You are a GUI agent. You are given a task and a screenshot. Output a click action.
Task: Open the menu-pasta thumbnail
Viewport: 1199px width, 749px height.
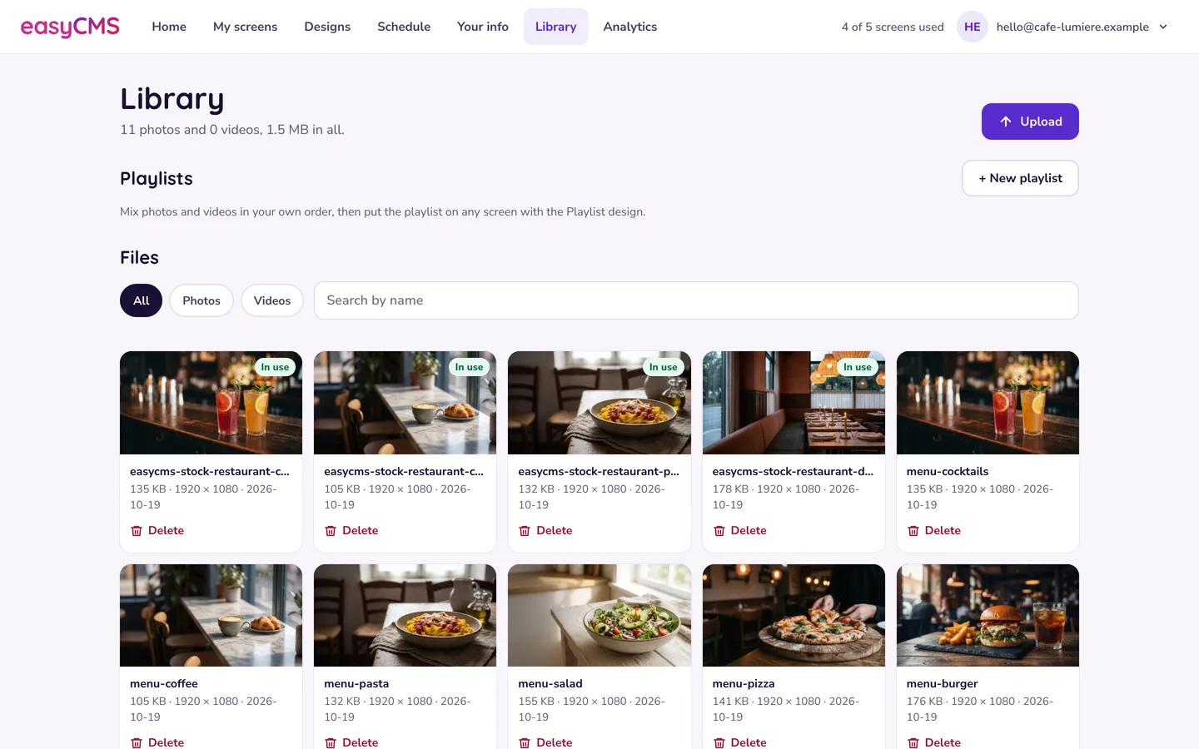pyautogui.click(x=405, y=615)
